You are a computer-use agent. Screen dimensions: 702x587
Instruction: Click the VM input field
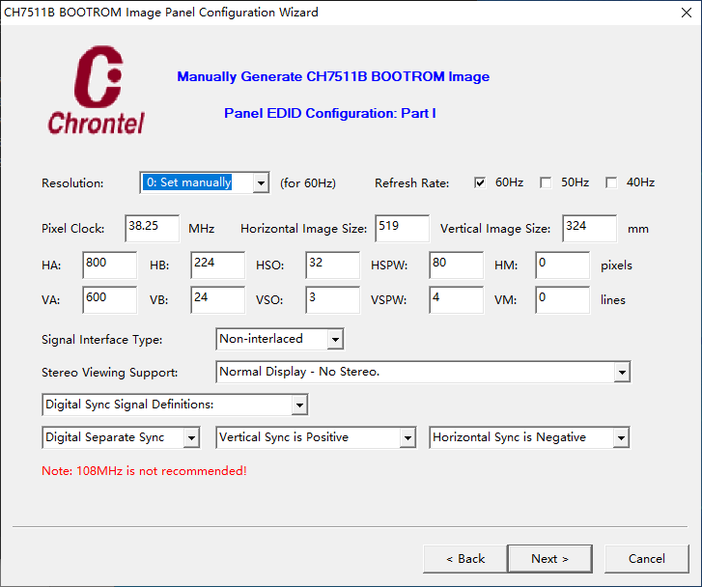pyautogui.click(x=562, y=300)
